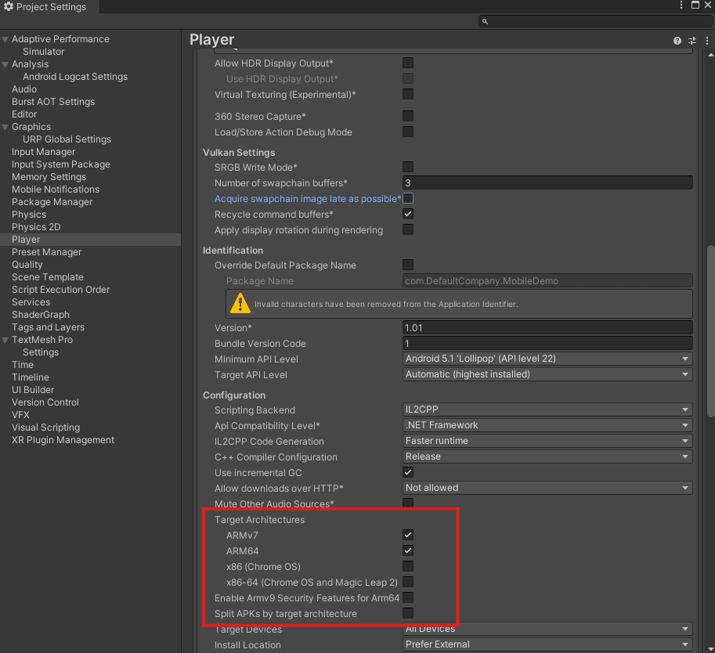Image resolution: width=715 pixels, height=653 pixels.
Task: Select Version Control settings
Action: pos(45,402)
